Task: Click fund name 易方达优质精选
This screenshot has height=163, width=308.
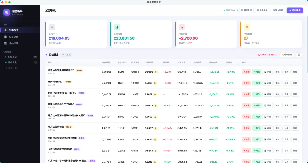Action: (56, 127)
